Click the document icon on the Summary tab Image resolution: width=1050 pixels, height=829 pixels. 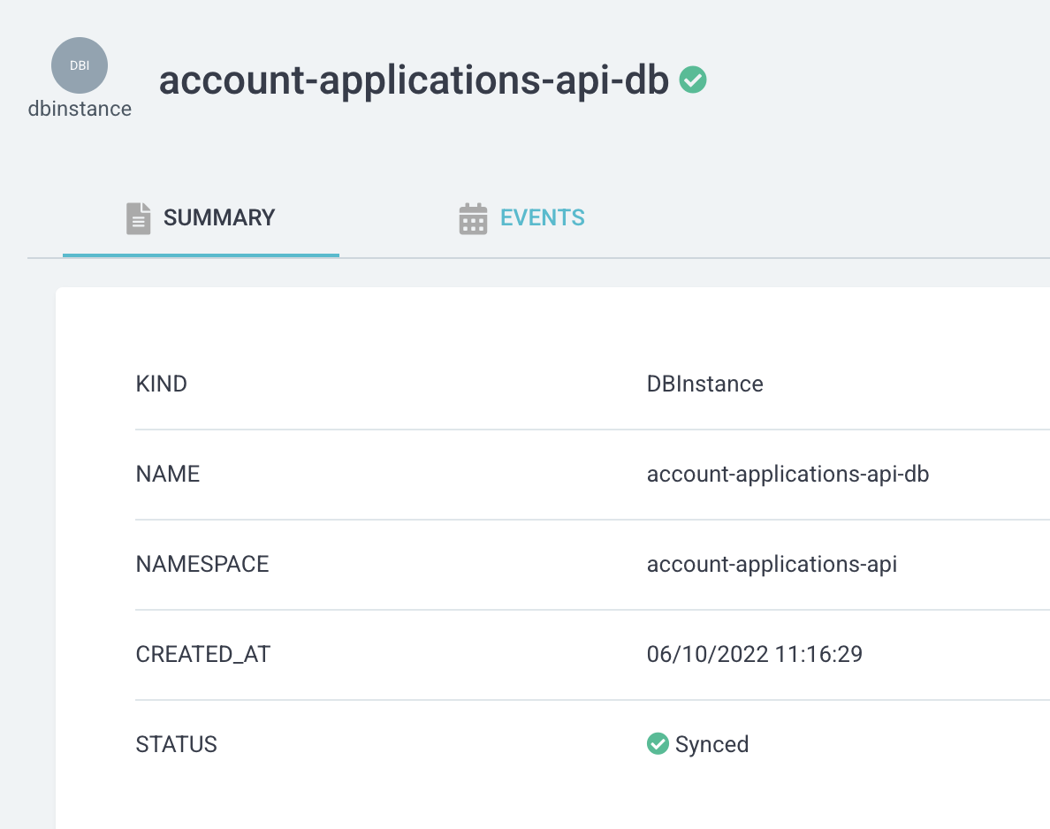[138, 218]
